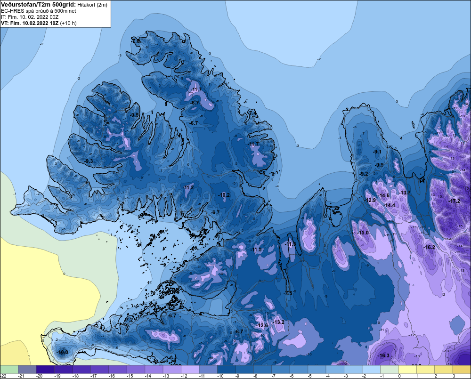
Task: Click the legend scale value -5
Action: click(311, 376)
